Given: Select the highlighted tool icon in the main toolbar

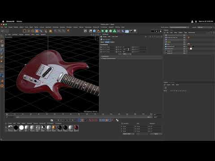Looking at the screenshot, I should point(37,31).
